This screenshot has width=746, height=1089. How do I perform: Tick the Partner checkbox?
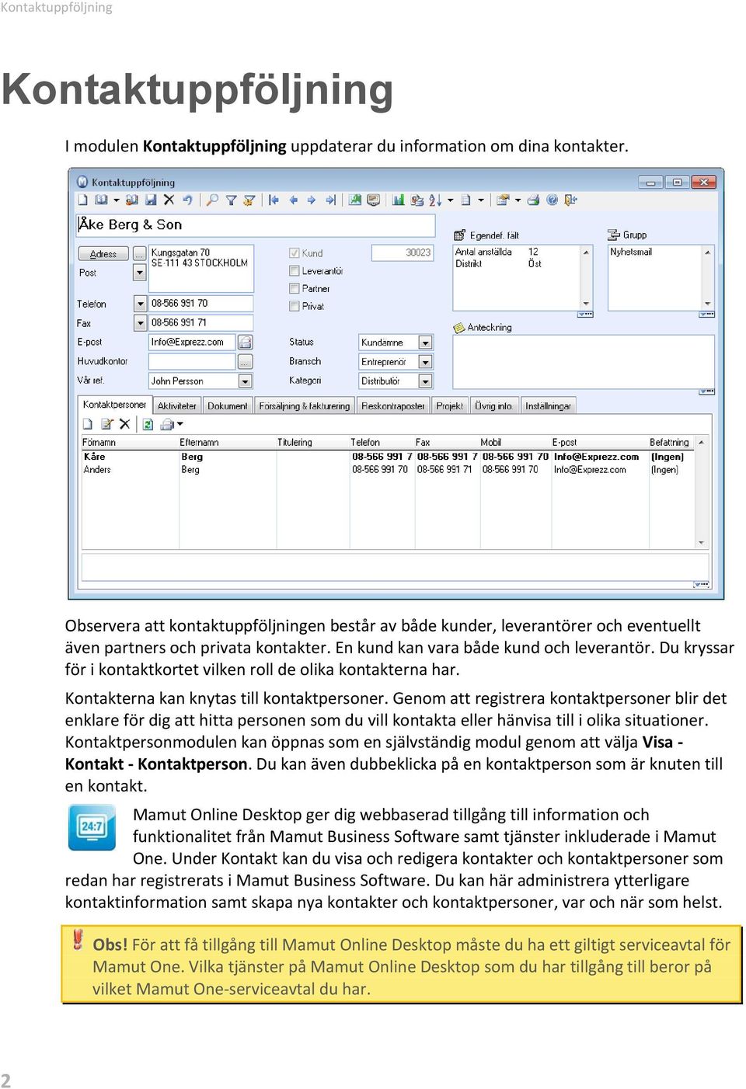(x=295, y=288)
